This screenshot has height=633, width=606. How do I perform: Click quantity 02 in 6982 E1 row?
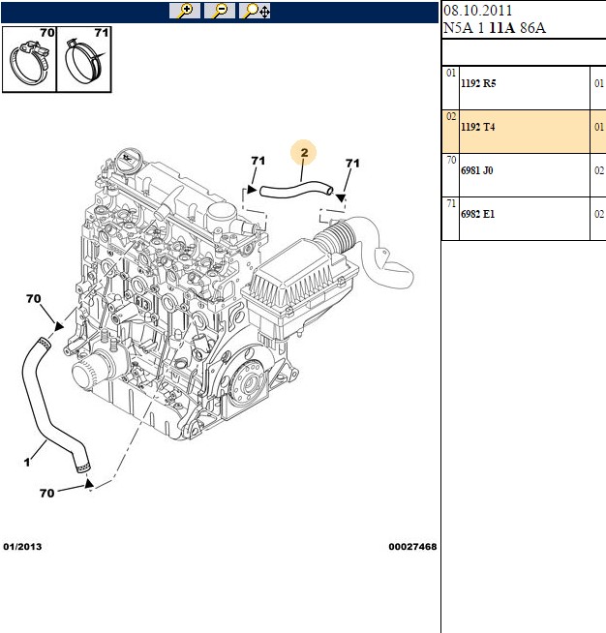pos(599,214)
